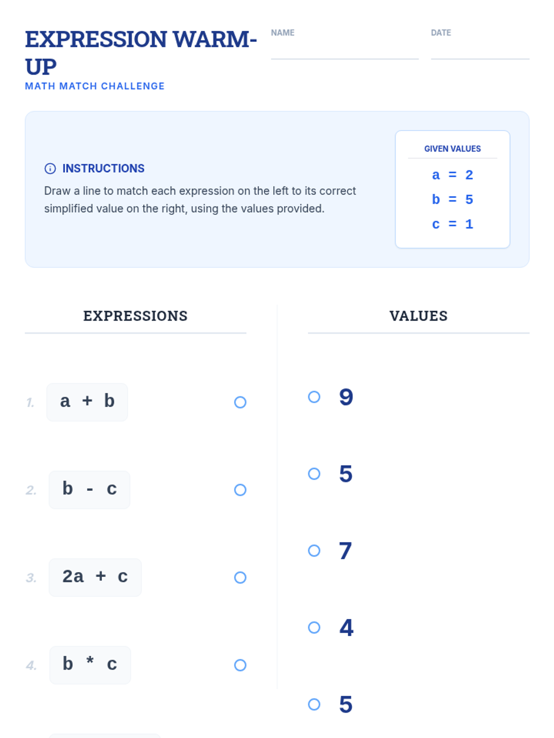Click the Given Values card heading

(452, 149)
